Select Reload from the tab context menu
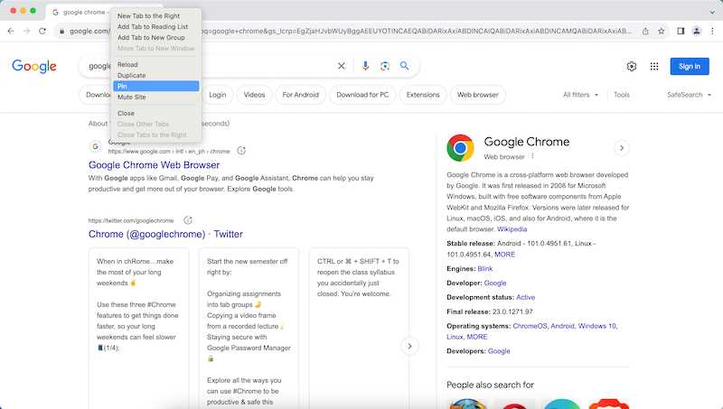Viewport: 723px width, 409px height. (155, 64)
